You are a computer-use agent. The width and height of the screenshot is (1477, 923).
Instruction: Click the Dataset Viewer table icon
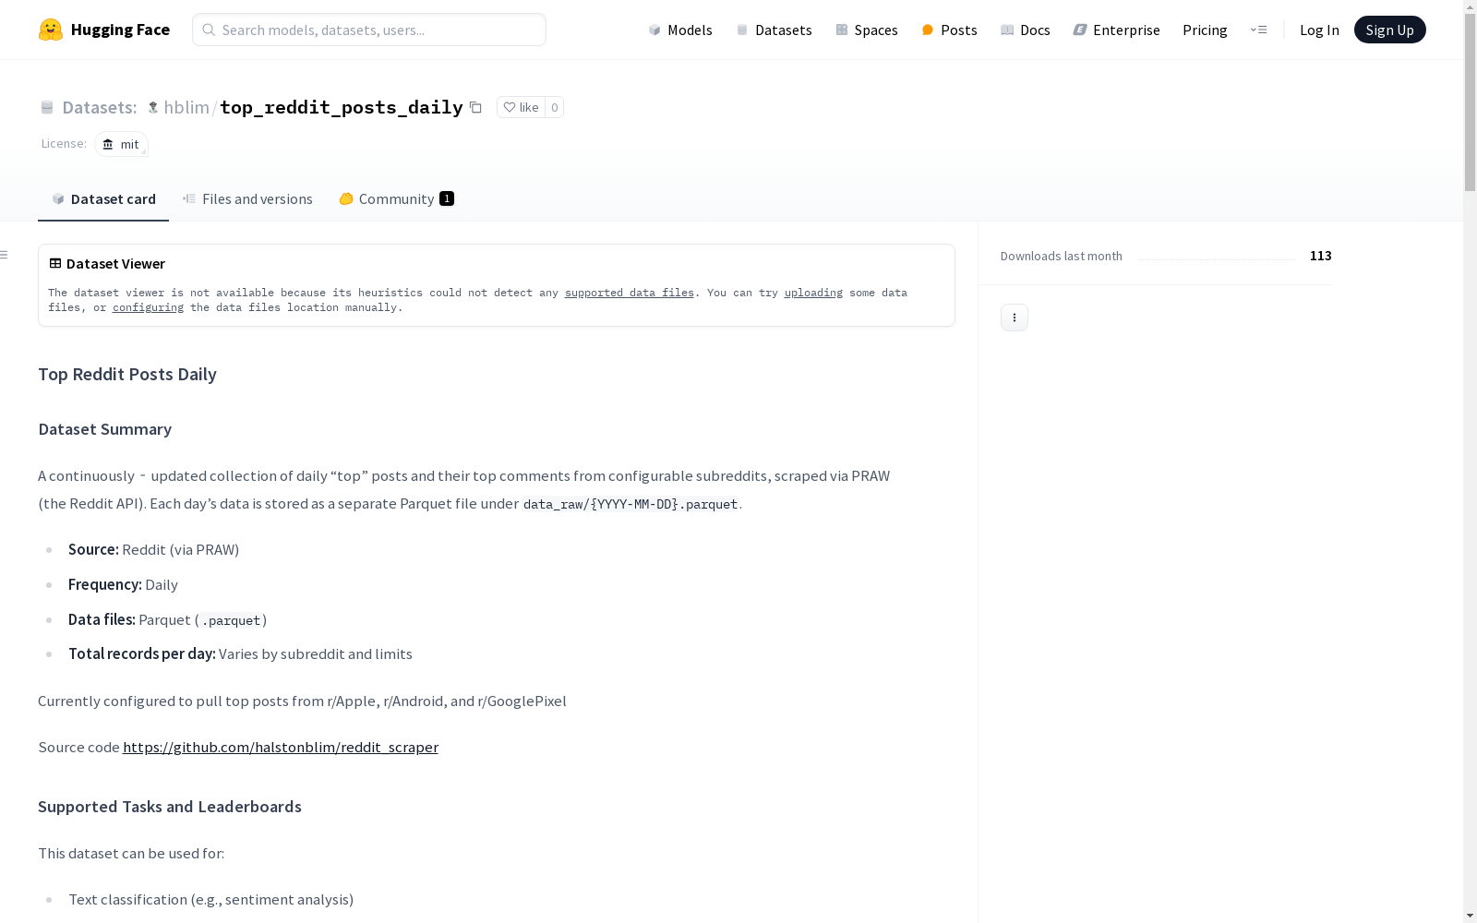tap(55, 263)
